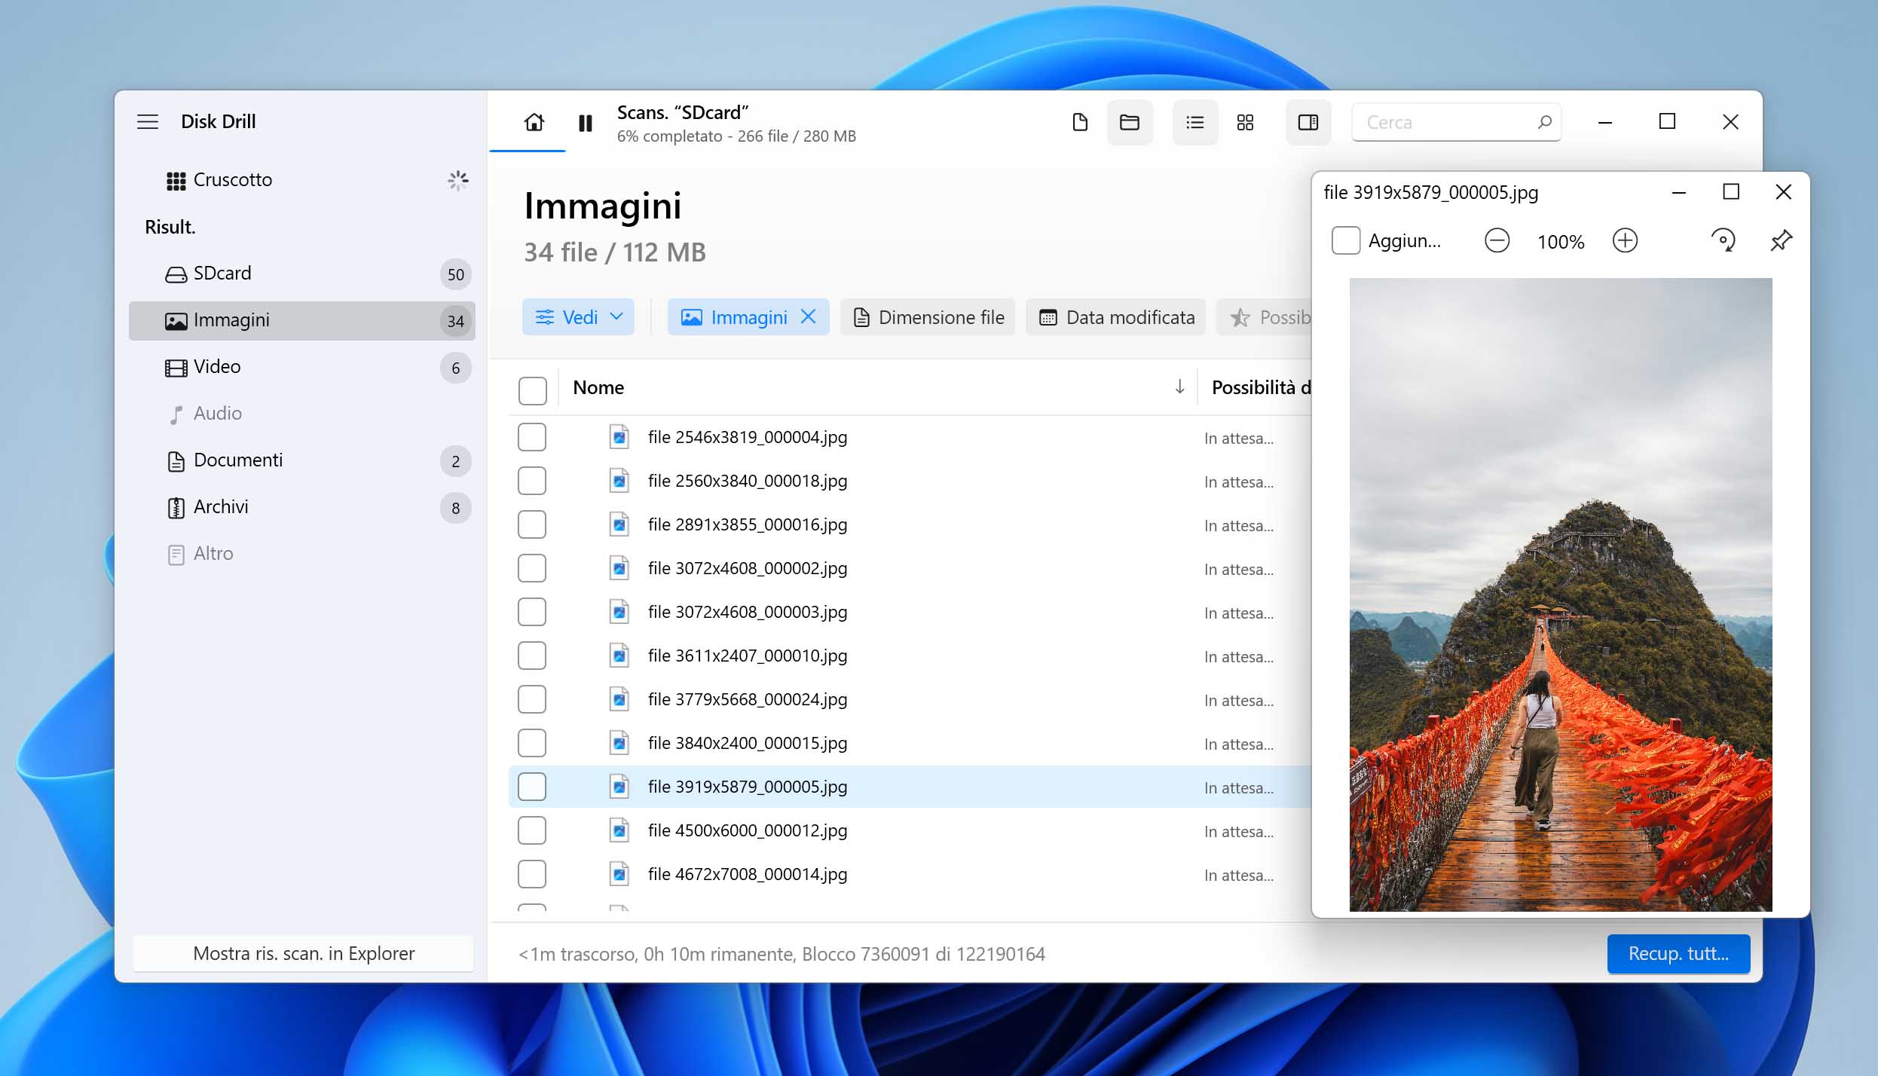The width and height of the screenshot is (1878, 1076).
Task: Check file 2560x3840_000018.jpg checkbox
Action: coord(532,481)
